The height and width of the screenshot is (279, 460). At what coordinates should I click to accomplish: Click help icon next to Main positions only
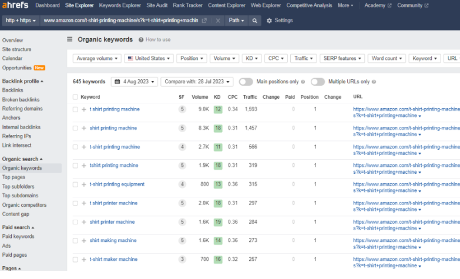303,82
